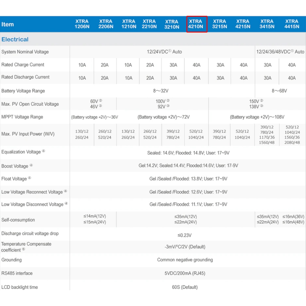Click the (Battery voltage +2V)~36V value
Image resolution: width=306 pixels, height=306 pixels.
coord(94,117)
